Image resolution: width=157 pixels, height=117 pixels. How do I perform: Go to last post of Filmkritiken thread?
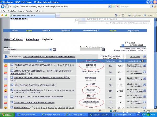click(x=145, y=90)
